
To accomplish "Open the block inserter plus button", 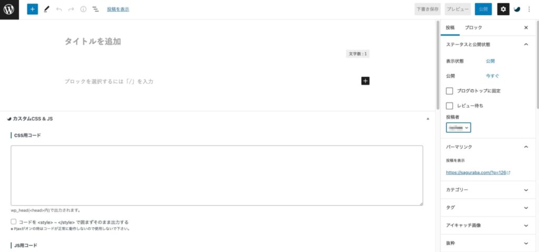I will (x=32, y=9).
